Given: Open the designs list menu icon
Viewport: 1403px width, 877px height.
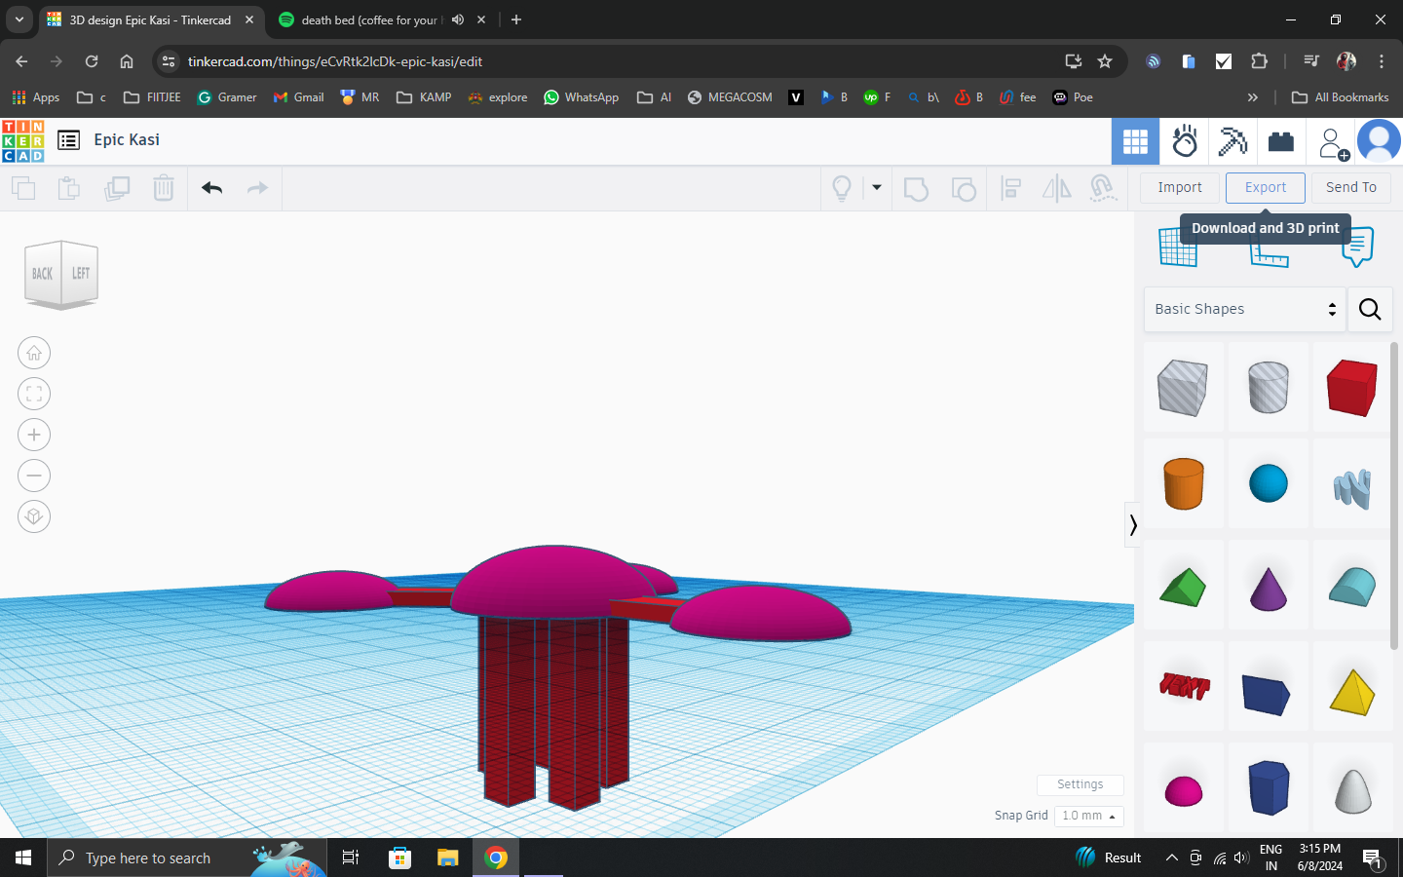Looking at the screenshot, I should pyautogui.click(x=68, y=140).
